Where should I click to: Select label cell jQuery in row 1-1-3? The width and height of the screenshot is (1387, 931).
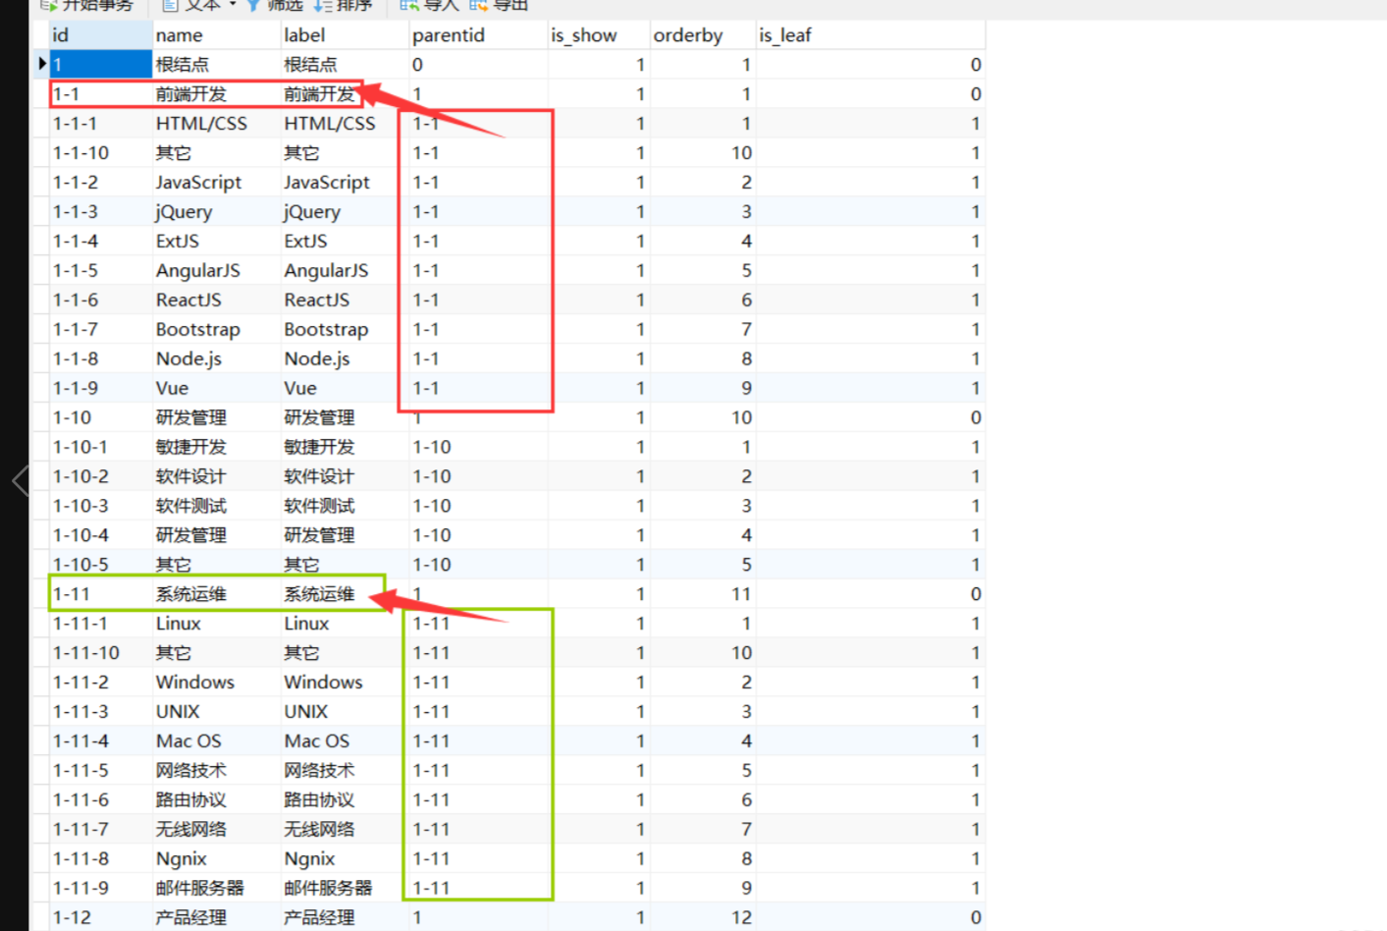[x=345, y=212]
